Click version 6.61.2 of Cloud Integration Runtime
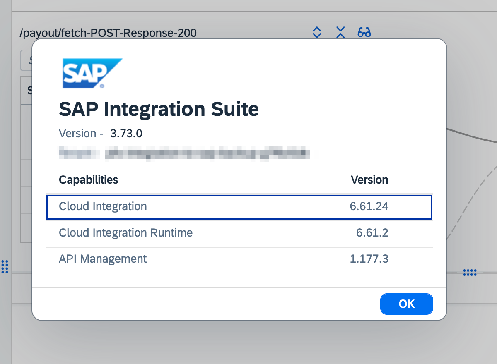The width and height of the screenshot is (497, 364). tap(372, 233)
